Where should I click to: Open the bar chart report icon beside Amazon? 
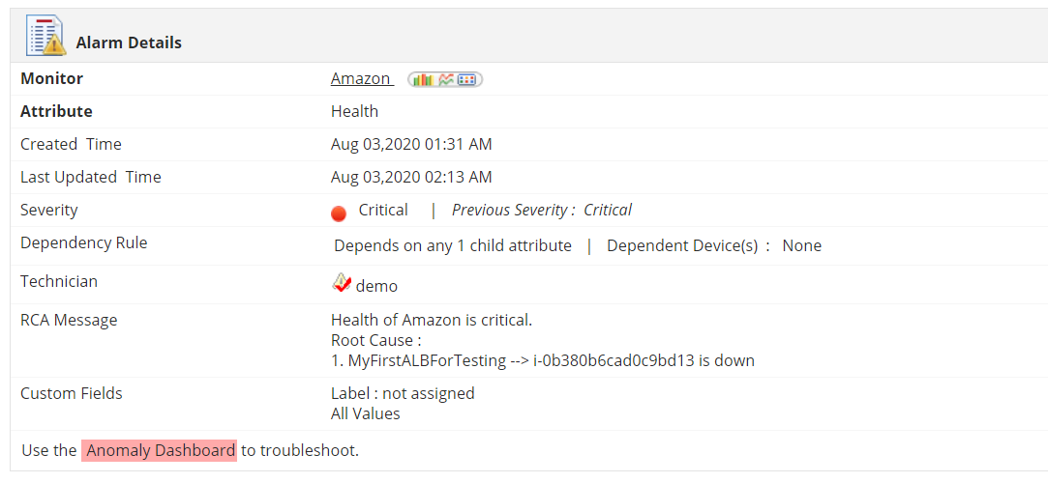pyautogui.click(x=422, y=79)
